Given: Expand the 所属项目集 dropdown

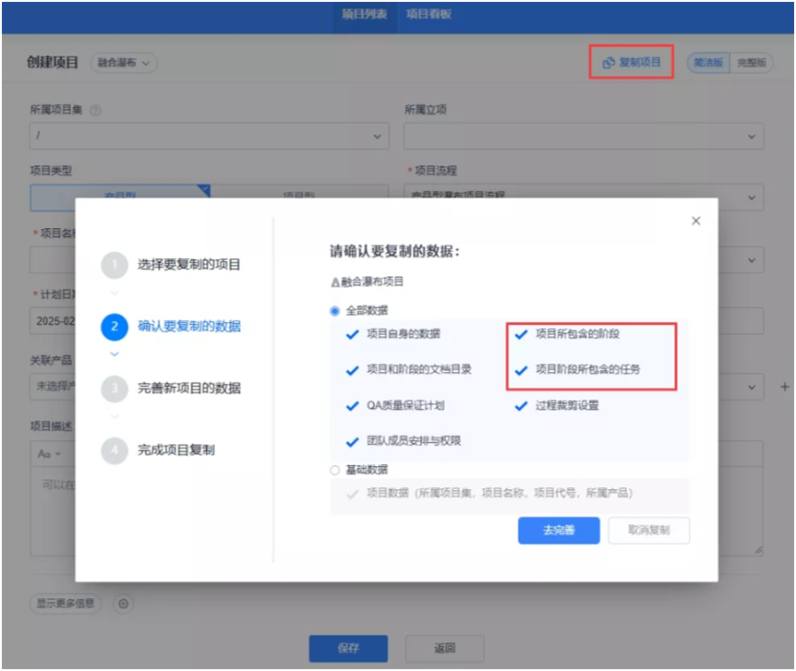Looking at the screenshot, I should pyautogui.click(x=209, y=136).
